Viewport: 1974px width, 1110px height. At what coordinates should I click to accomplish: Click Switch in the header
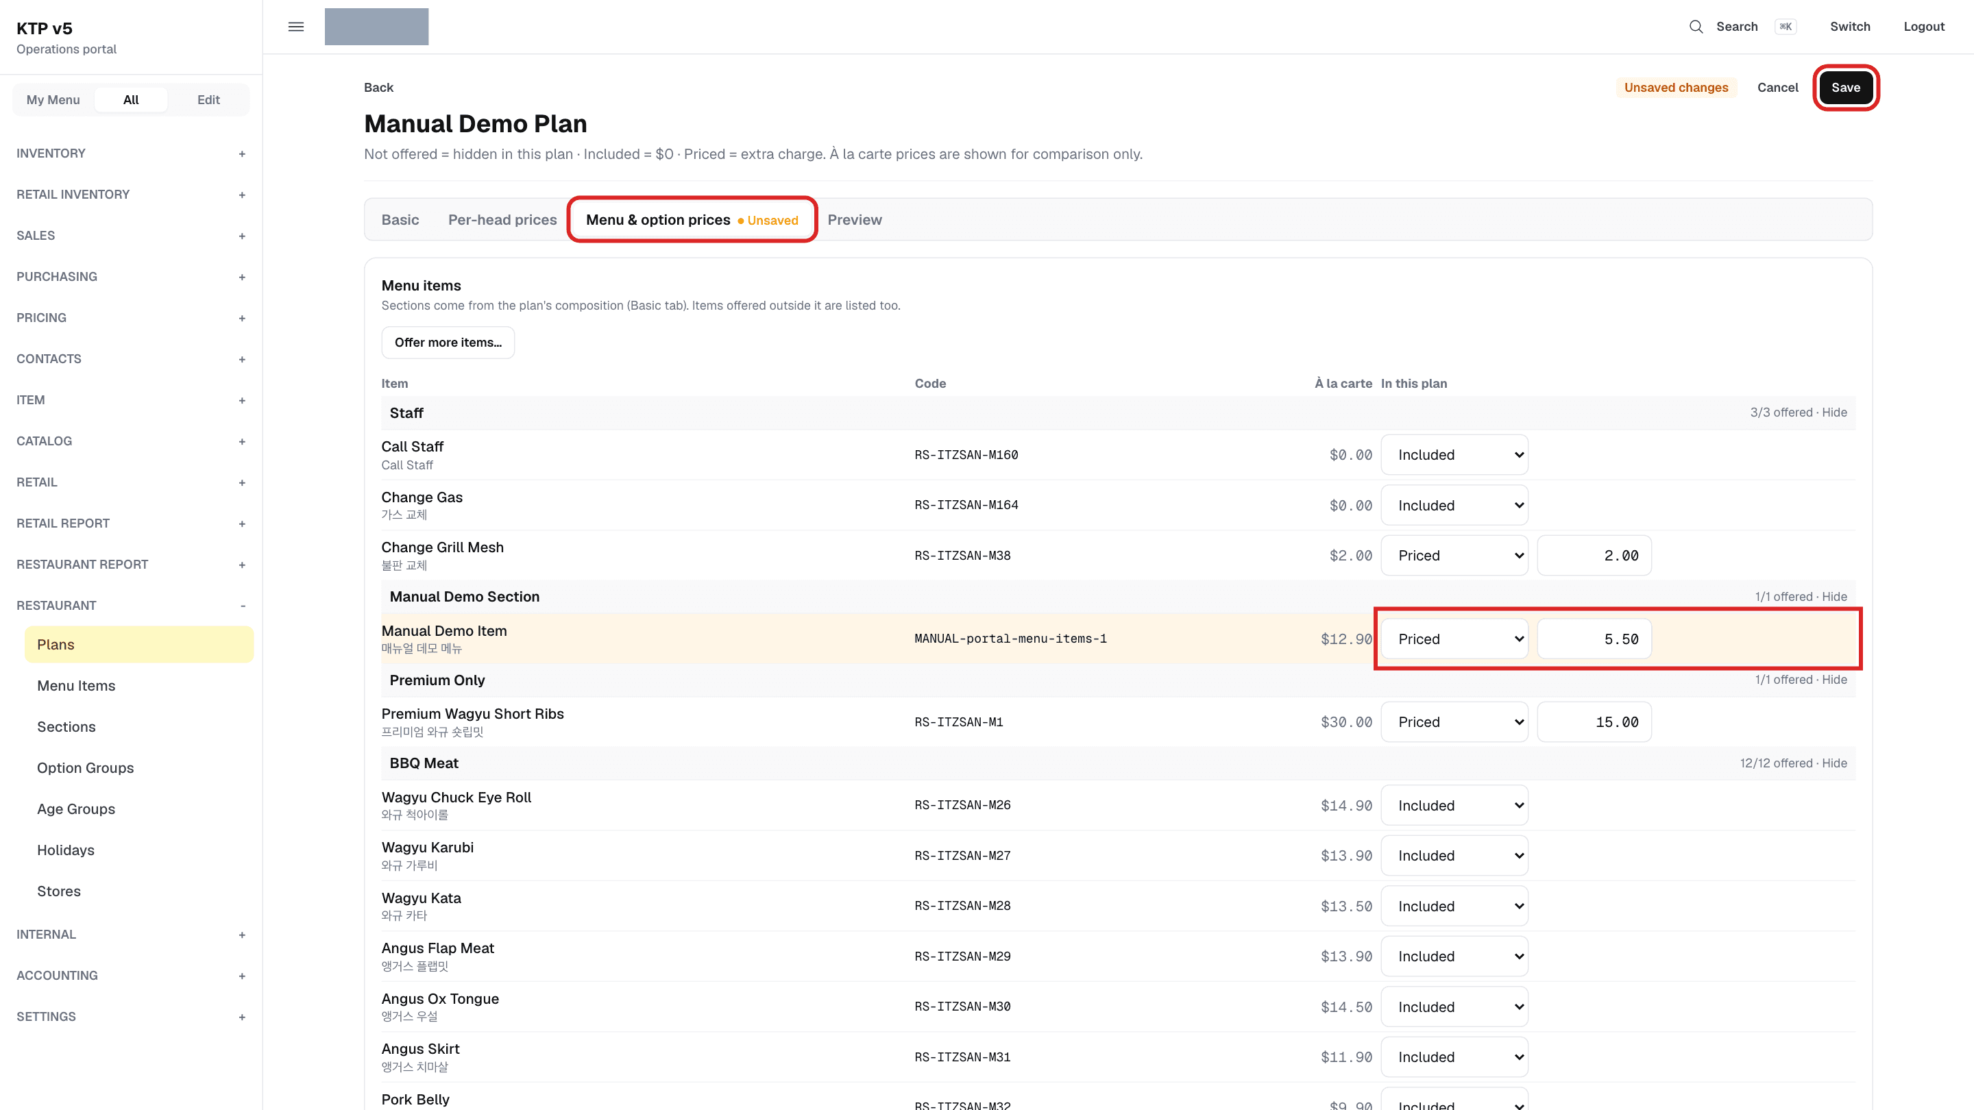(1850, 27)
